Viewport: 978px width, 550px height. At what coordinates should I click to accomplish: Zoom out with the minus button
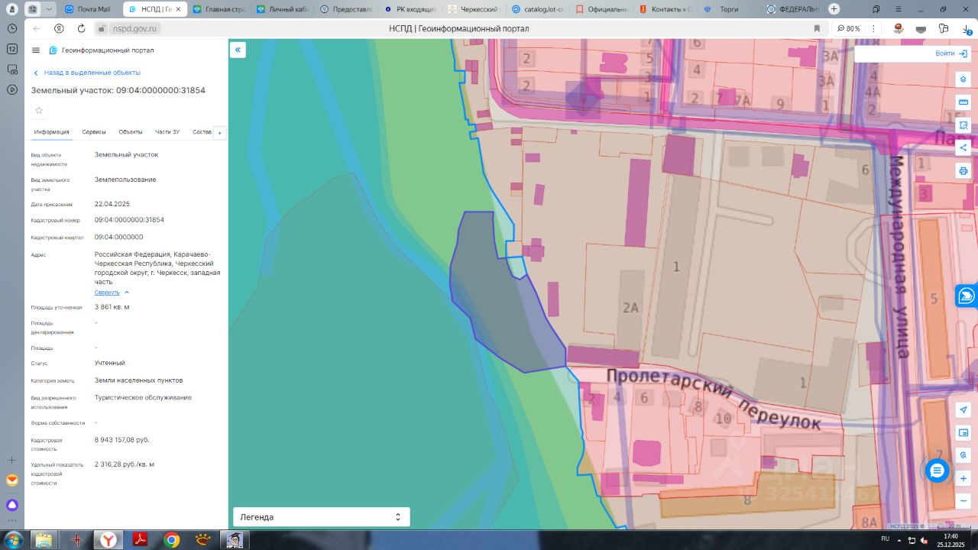click(x=963, y=501)
